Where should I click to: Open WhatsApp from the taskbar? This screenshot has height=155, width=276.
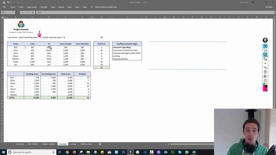pos(187,152)
